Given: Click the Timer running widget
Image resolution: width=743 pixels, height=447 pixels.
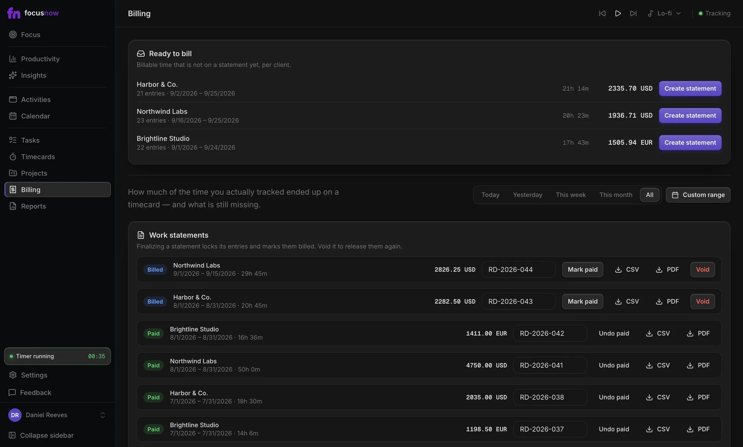Looking at the screenshot, I should point(57,356).
